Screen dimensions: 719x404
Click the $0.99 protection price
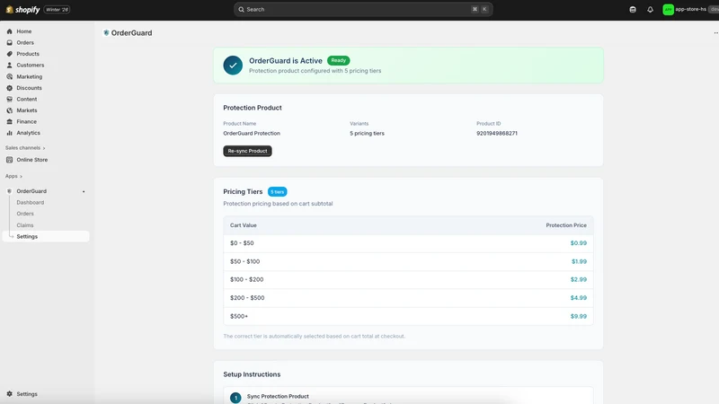[578, 243]
